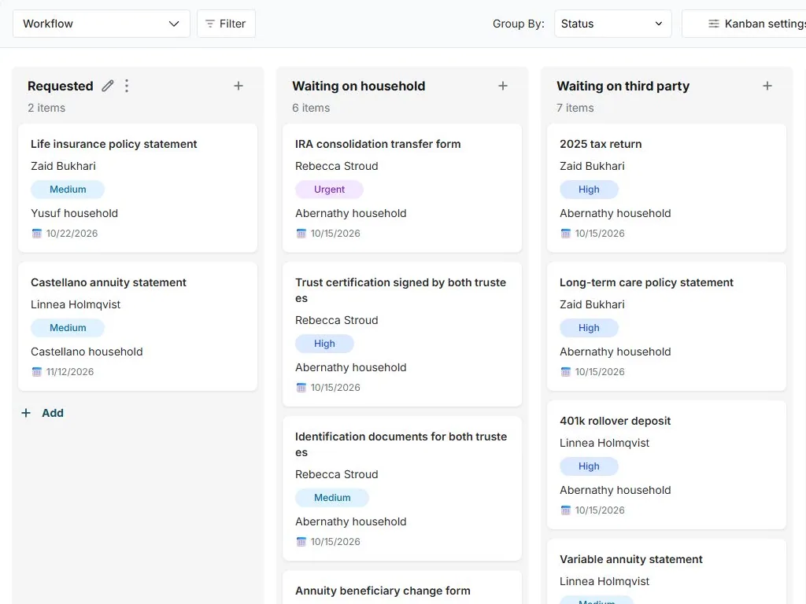This screenshot has height=604, width=806.
Task: Click the Waiting on household column title
Action: [x=359, y=86]
